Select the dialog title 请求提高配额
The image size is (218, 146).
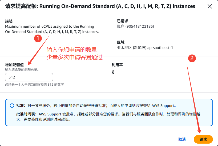click(21, 6)
